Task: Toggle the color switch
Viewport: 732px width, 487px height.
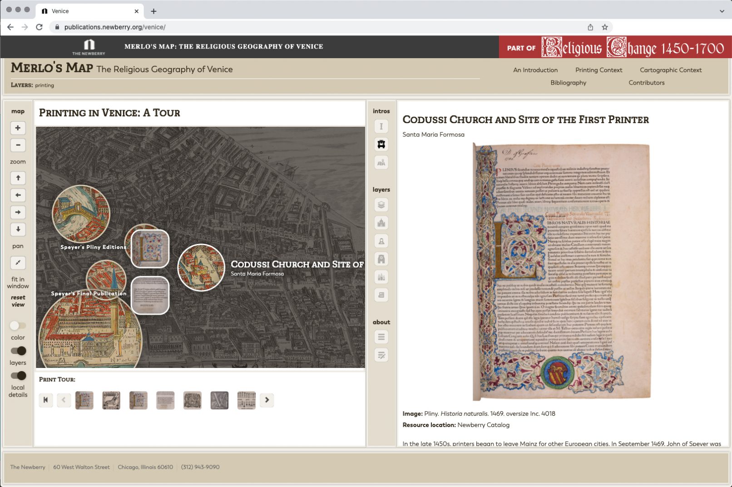Action: tap(18, 326)
